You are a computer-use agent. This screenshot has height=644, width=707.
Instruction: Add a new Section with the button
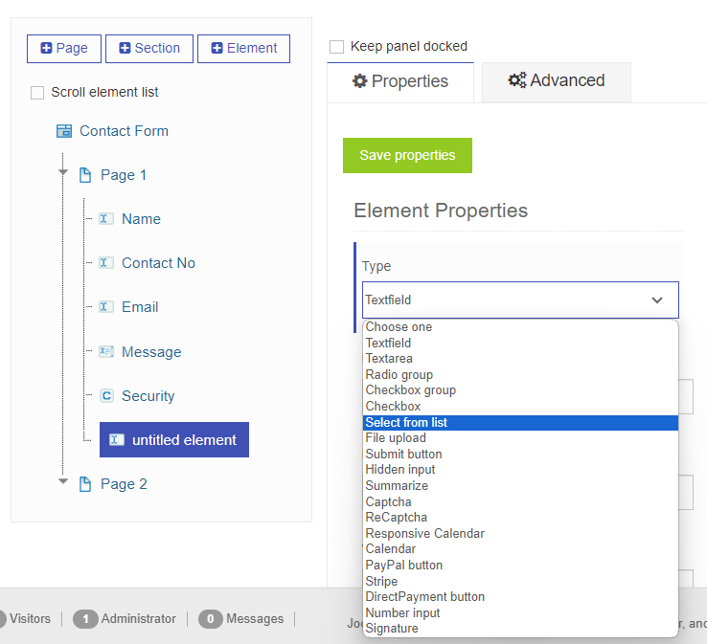coord(148,49)
